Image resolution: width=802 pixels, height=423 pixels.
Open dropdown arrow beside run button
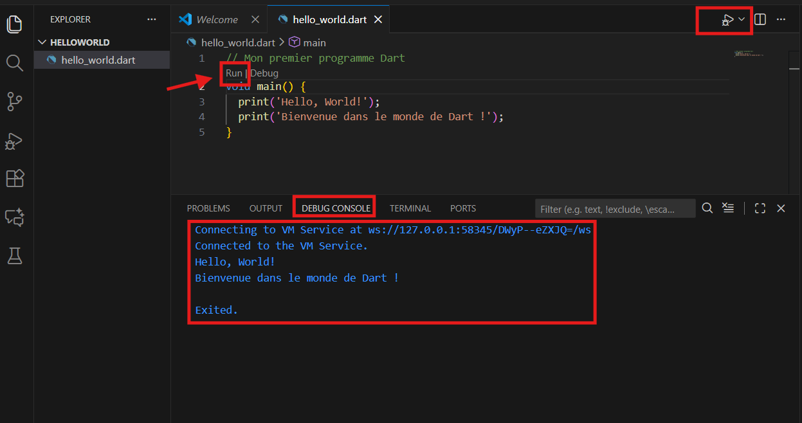[742, 19]
